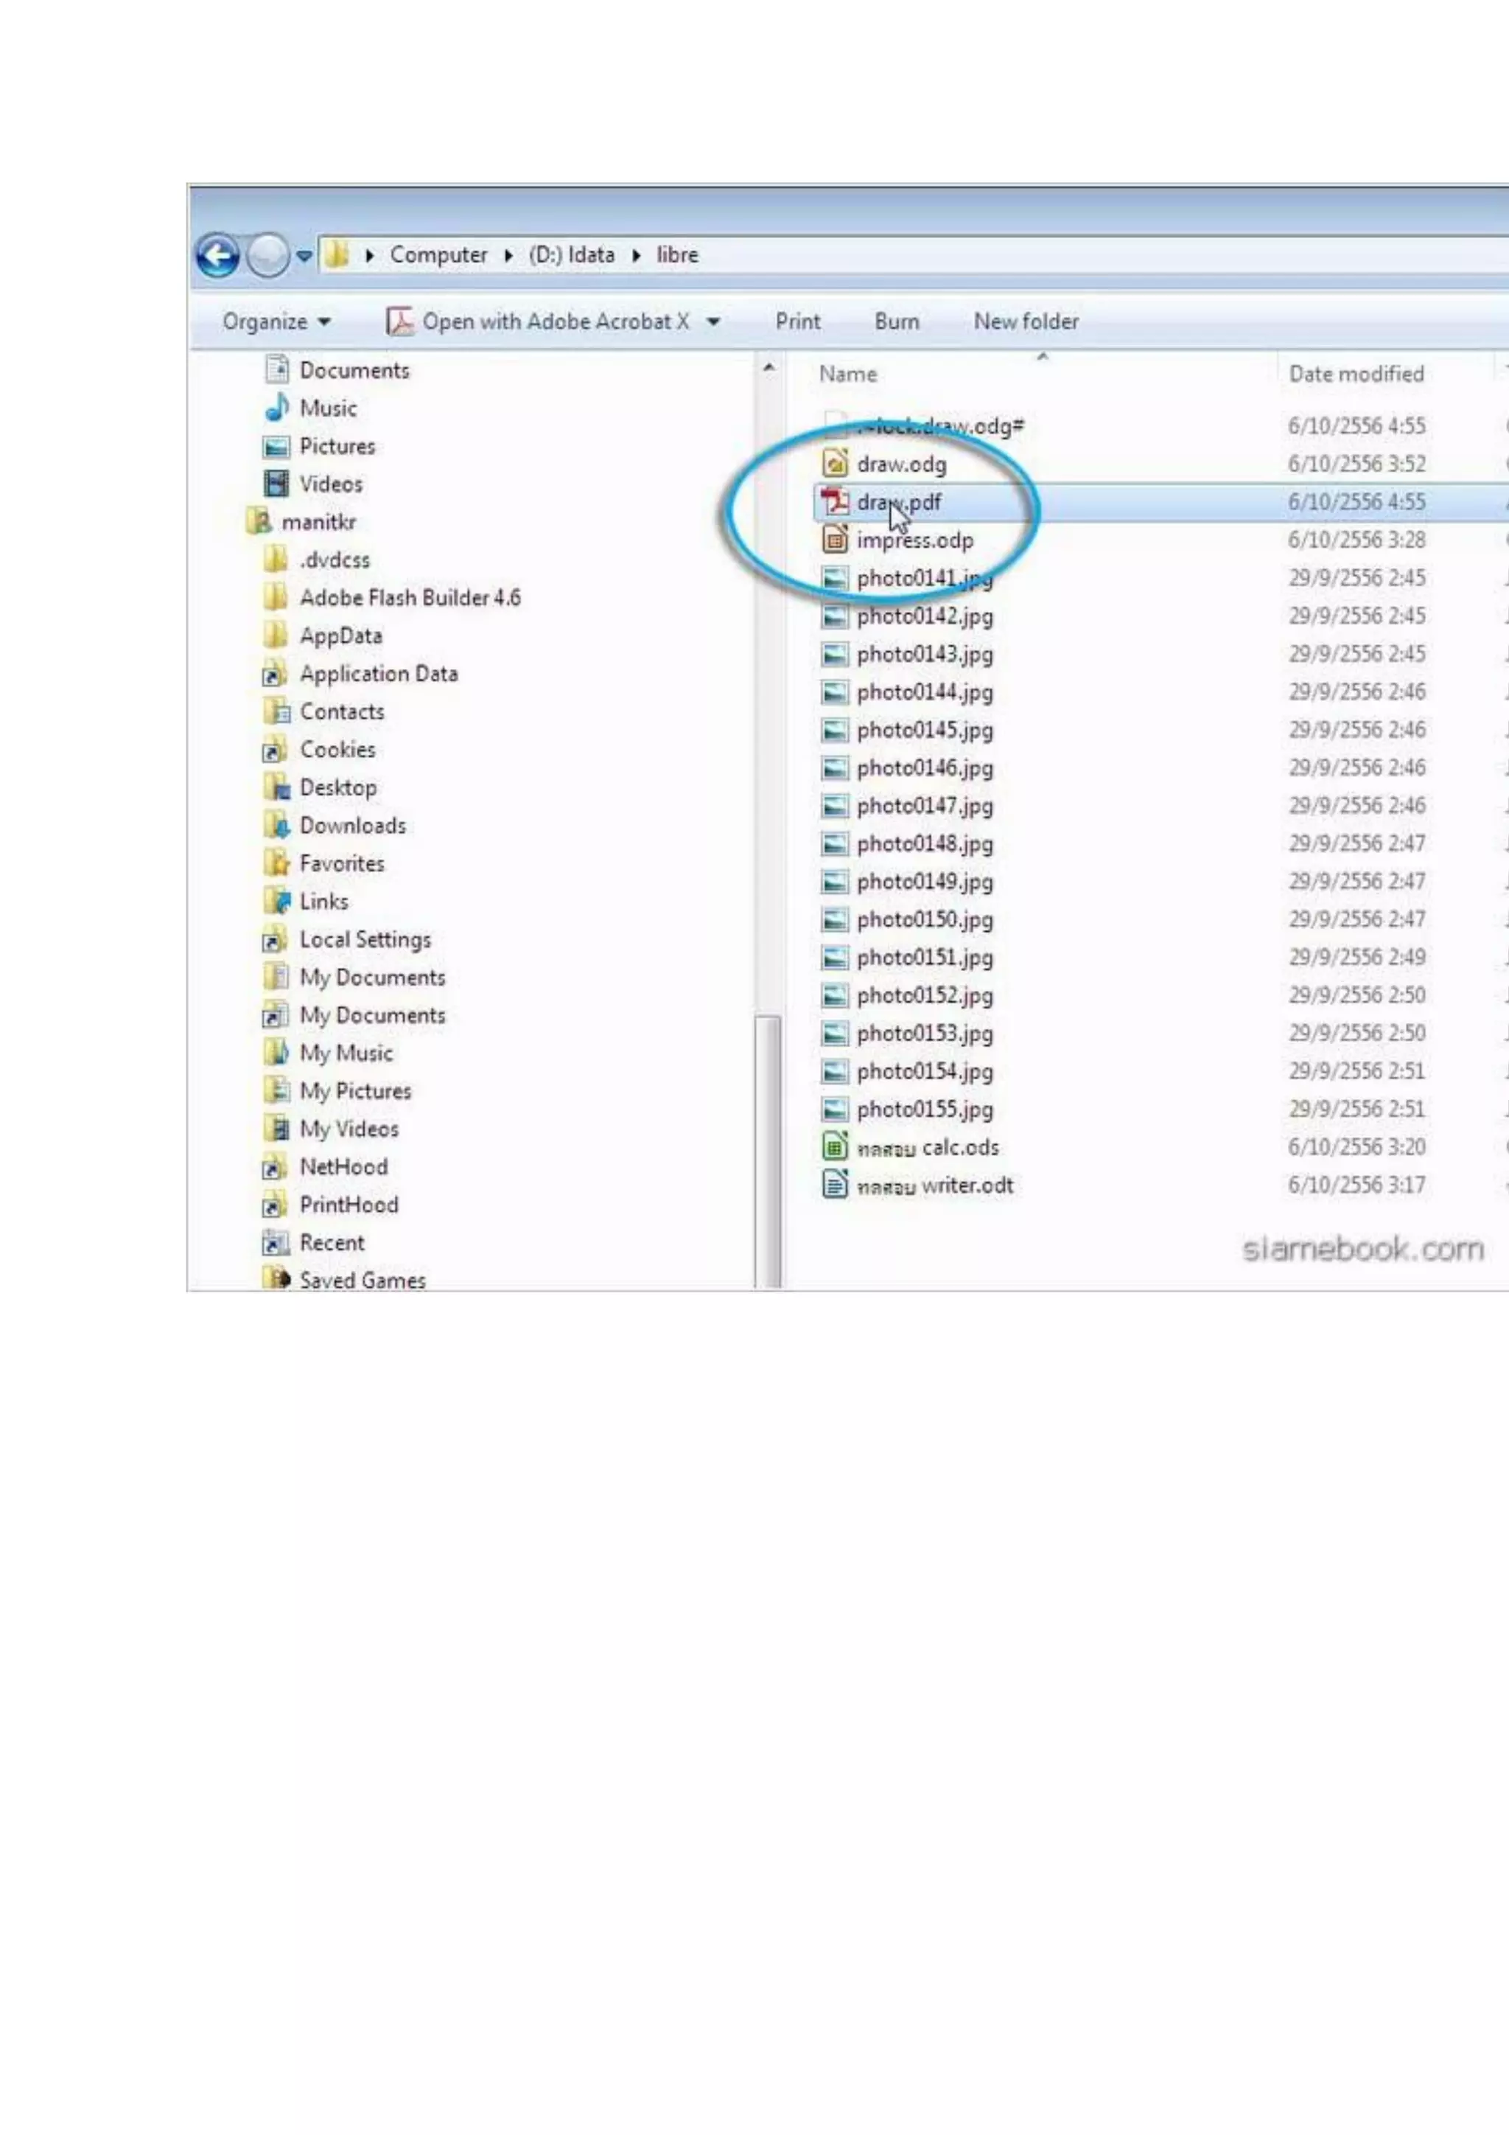Click the Contacts folder icon
1509x2135 pixels.
point(276,711)
